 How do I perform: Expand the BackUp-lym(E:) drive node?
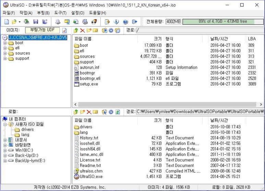coord(5,161)
